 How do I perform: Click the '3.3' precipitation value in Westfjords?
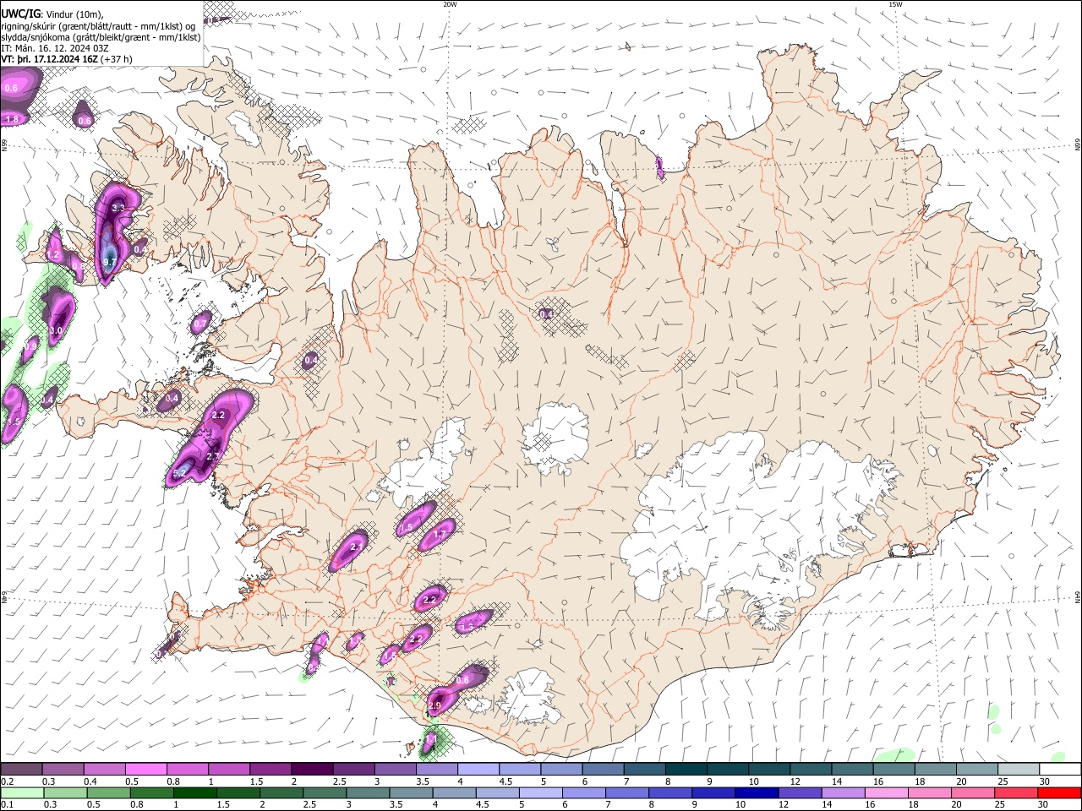click(x=118, y=208)
